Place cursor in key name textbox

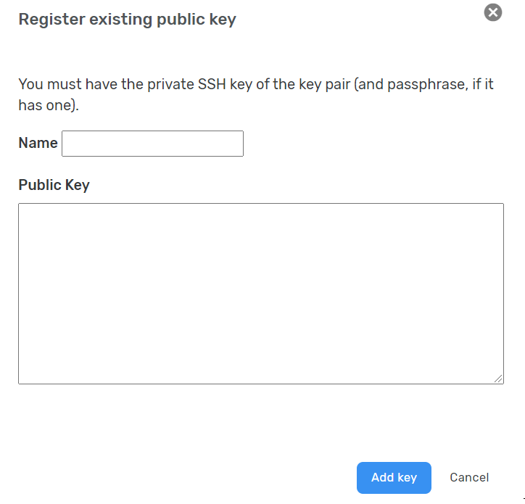tap(153, 144)
